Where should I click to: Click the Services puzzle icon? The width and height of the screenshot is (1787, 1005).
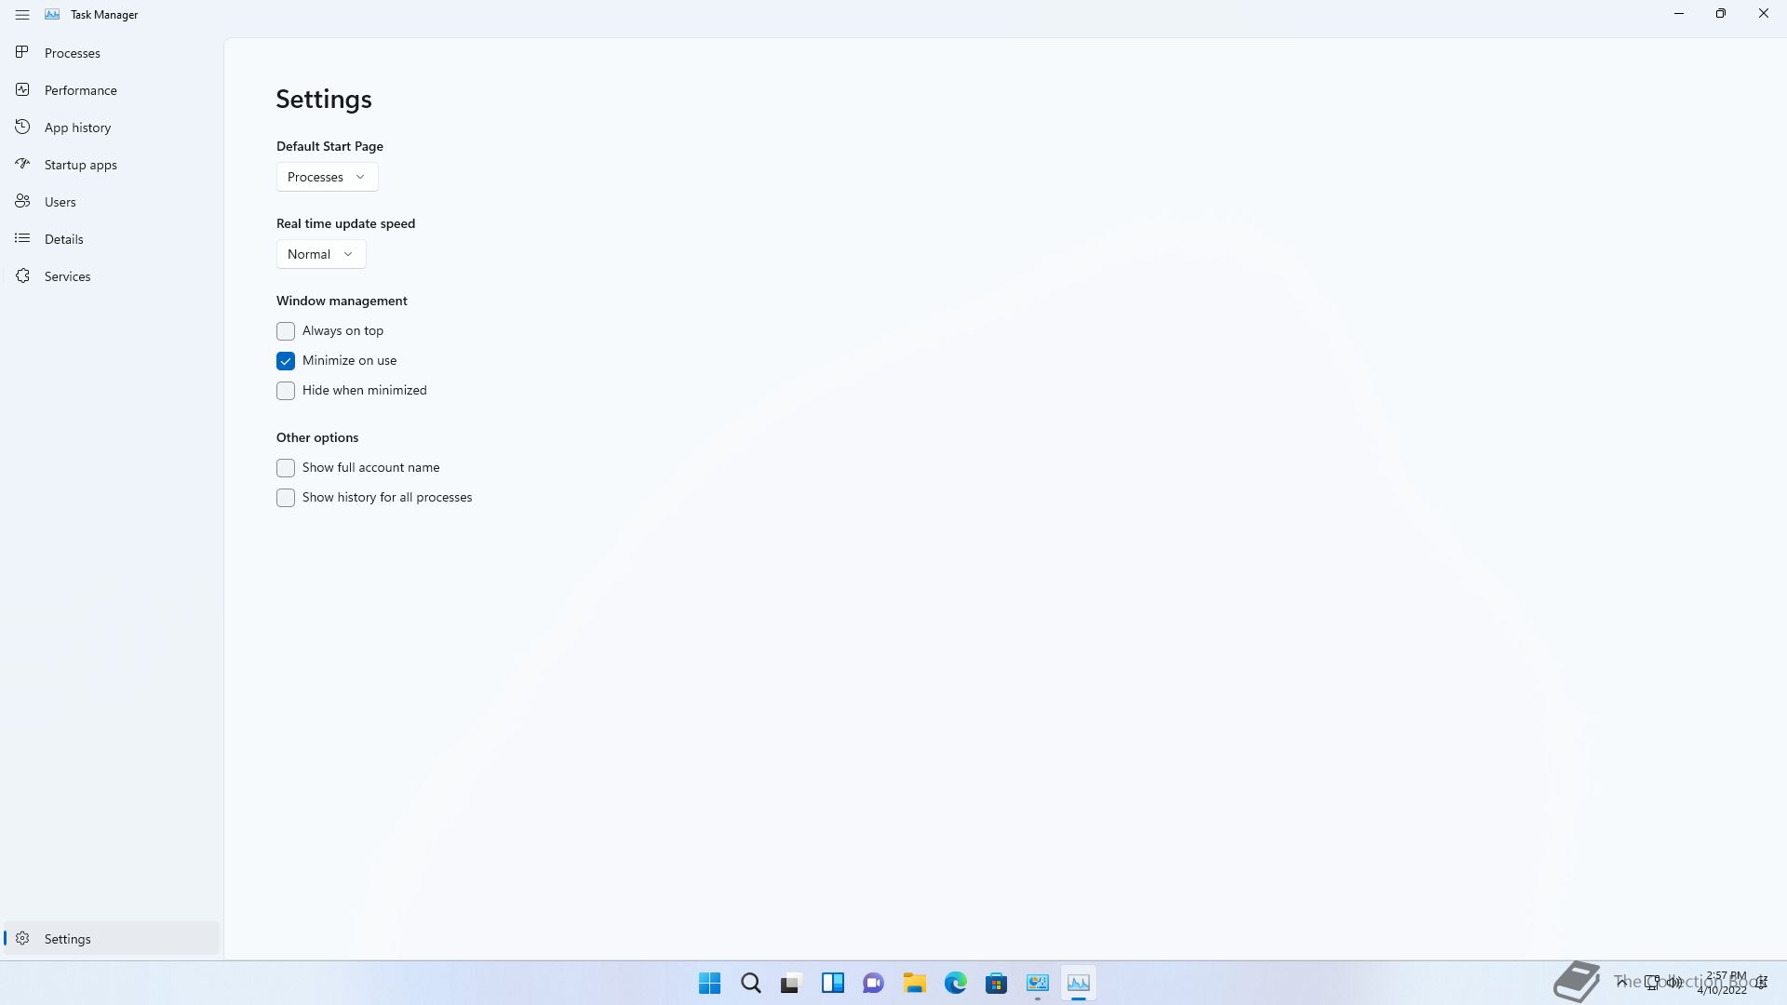pos(22,276)
